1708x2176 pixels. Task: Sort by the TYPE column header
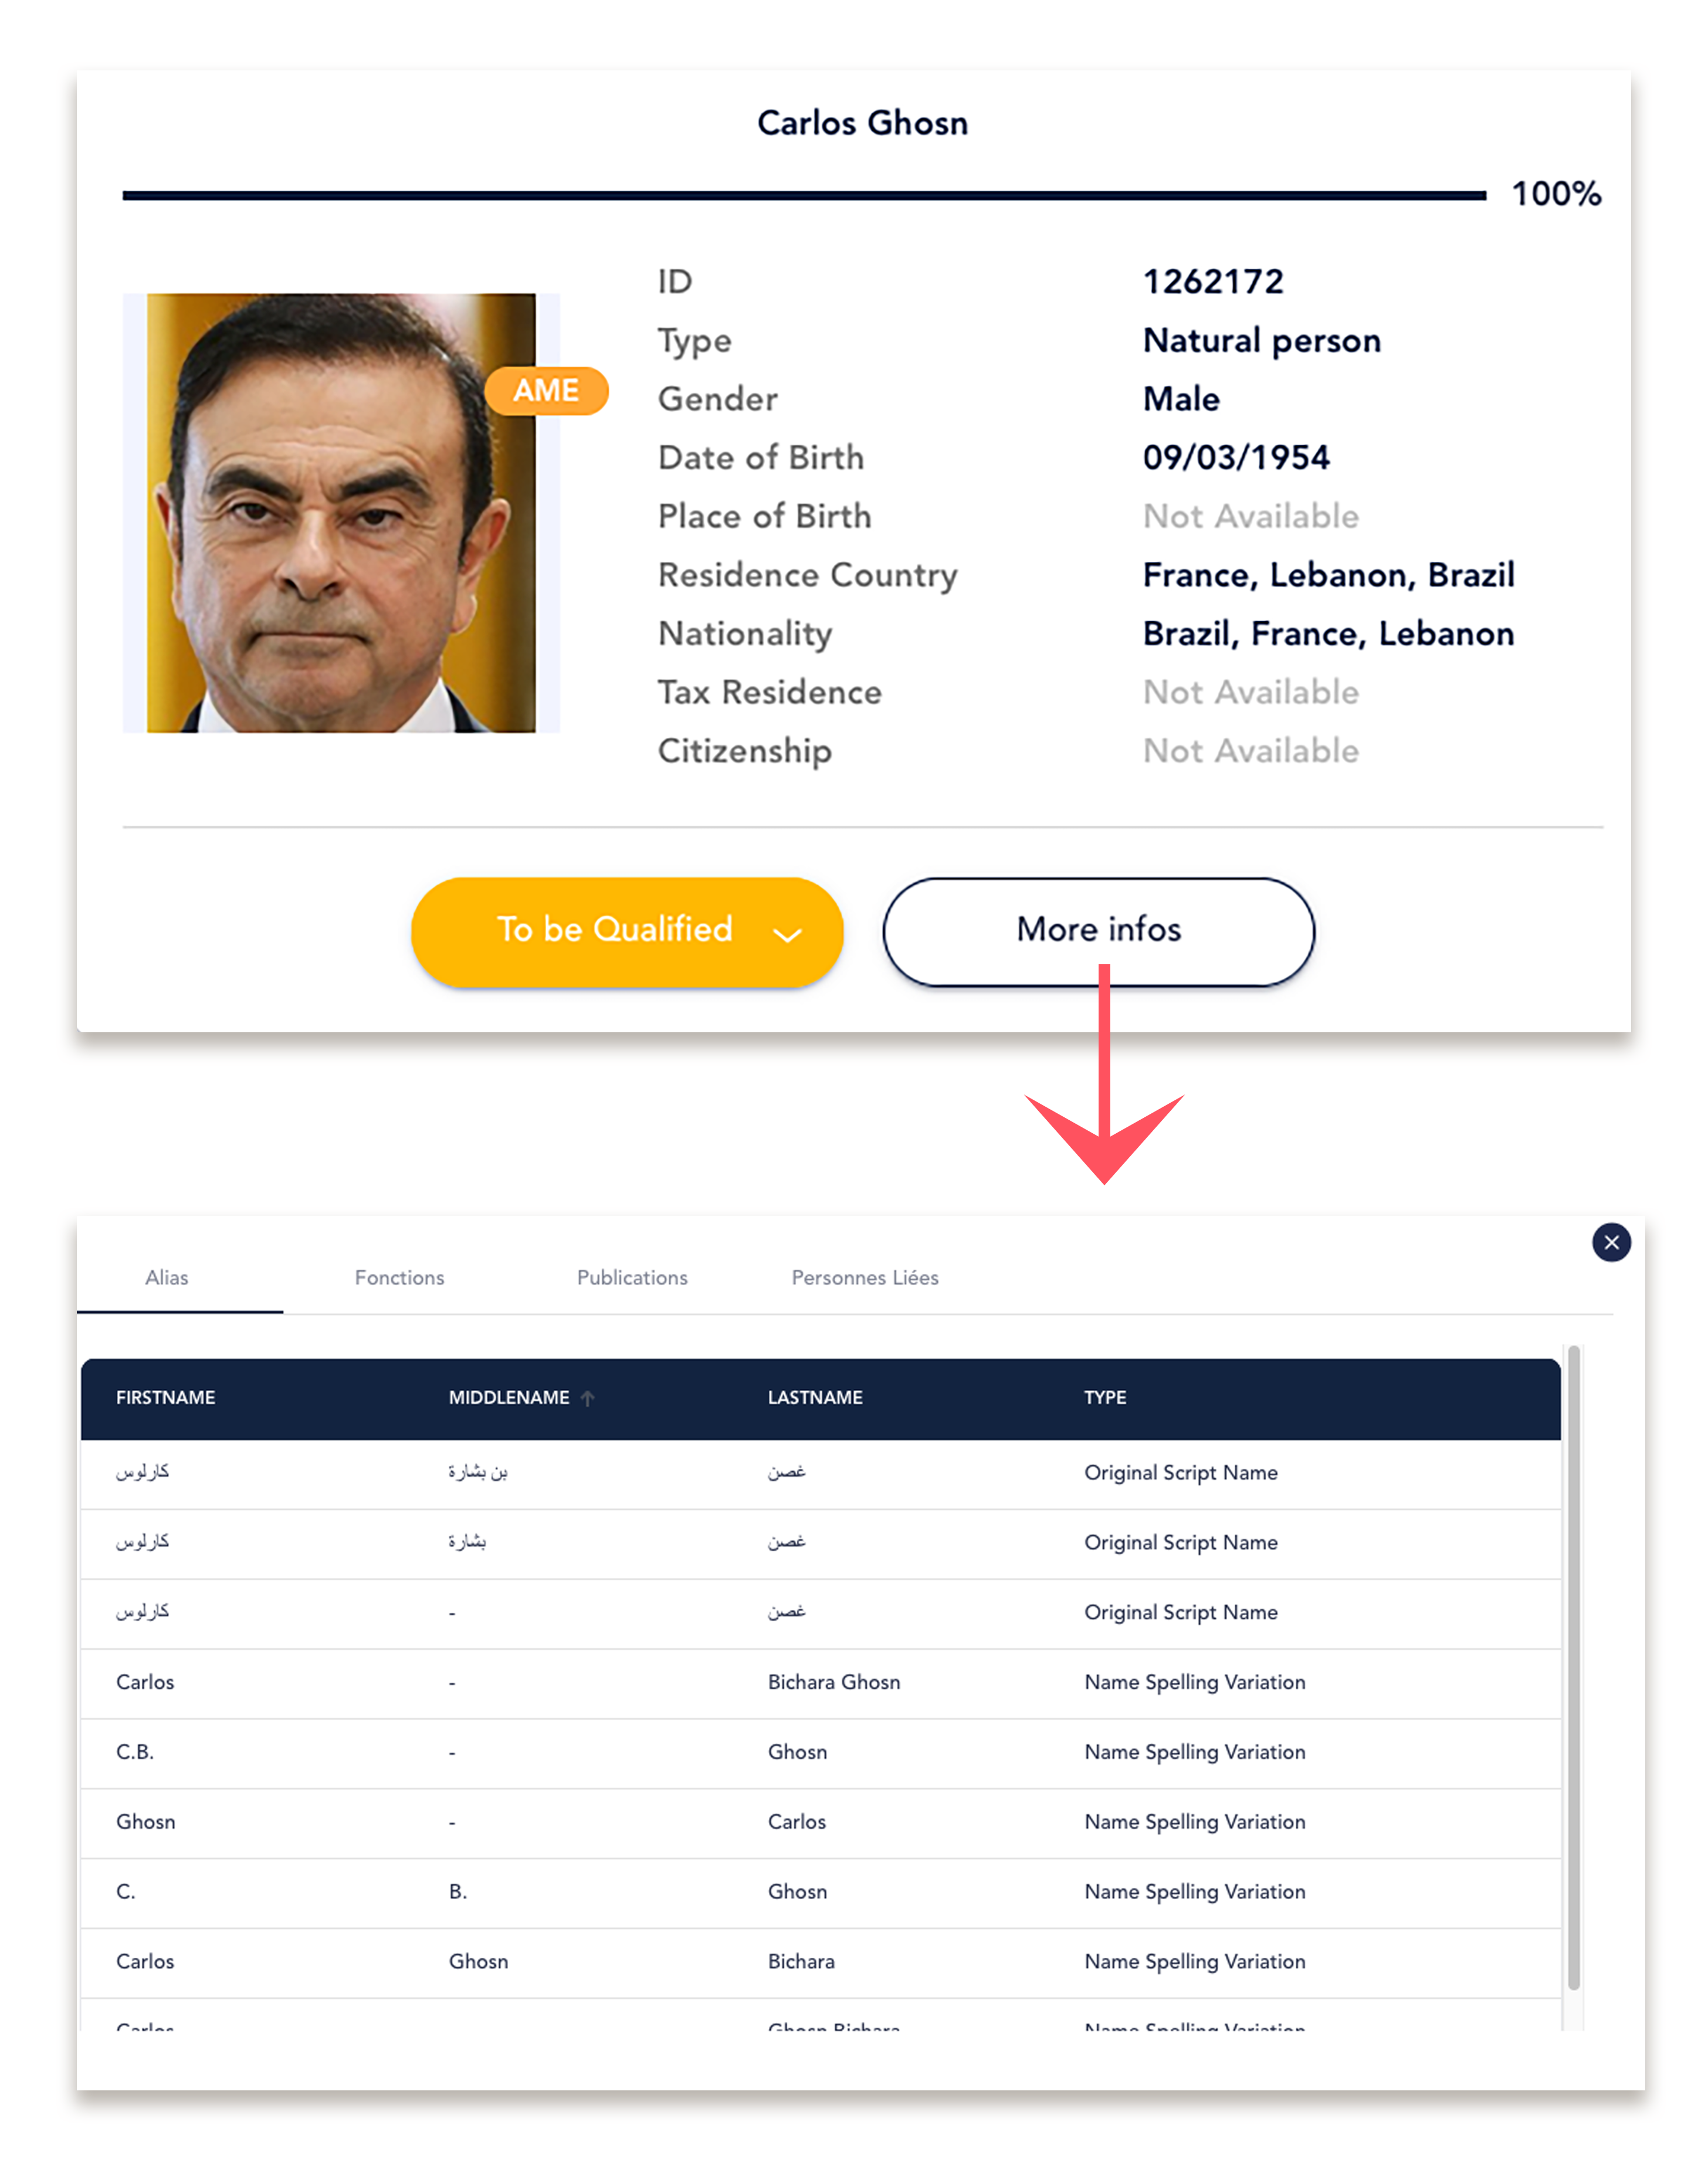click(x=1105, y=1398)
